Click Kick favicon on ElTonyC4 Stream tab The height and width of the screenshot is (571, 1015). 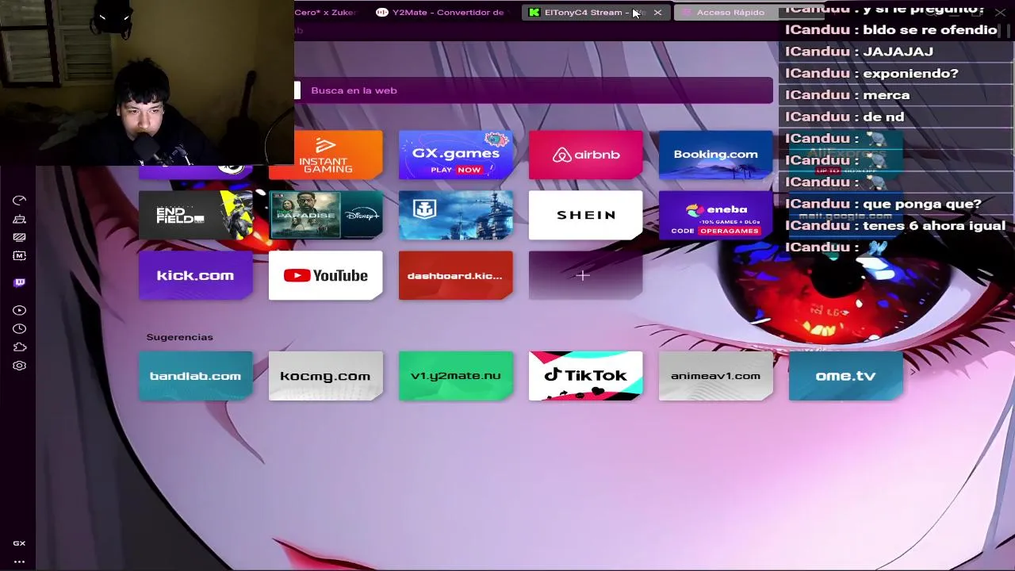[x=534, y=13]
